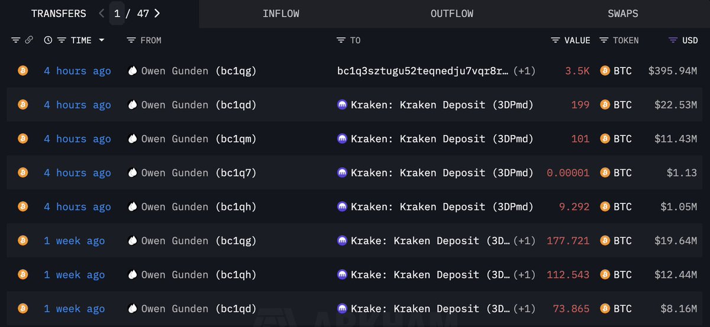Click the link chain column icon
Viewport: 710px width, 327px height.
tap(28, 40)
